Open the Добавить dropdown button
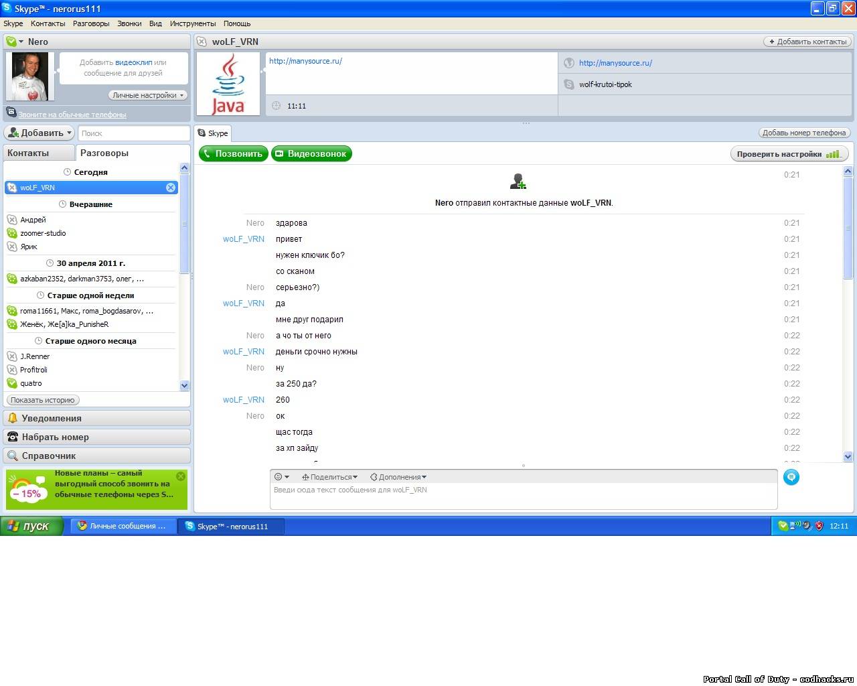The image size is (857, 686). 40,133
